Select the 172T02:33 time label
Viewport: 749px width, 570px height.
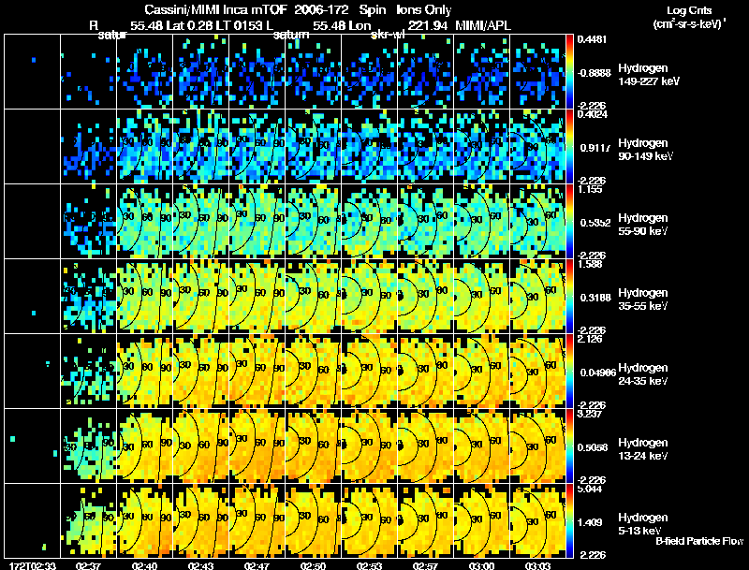33,565
